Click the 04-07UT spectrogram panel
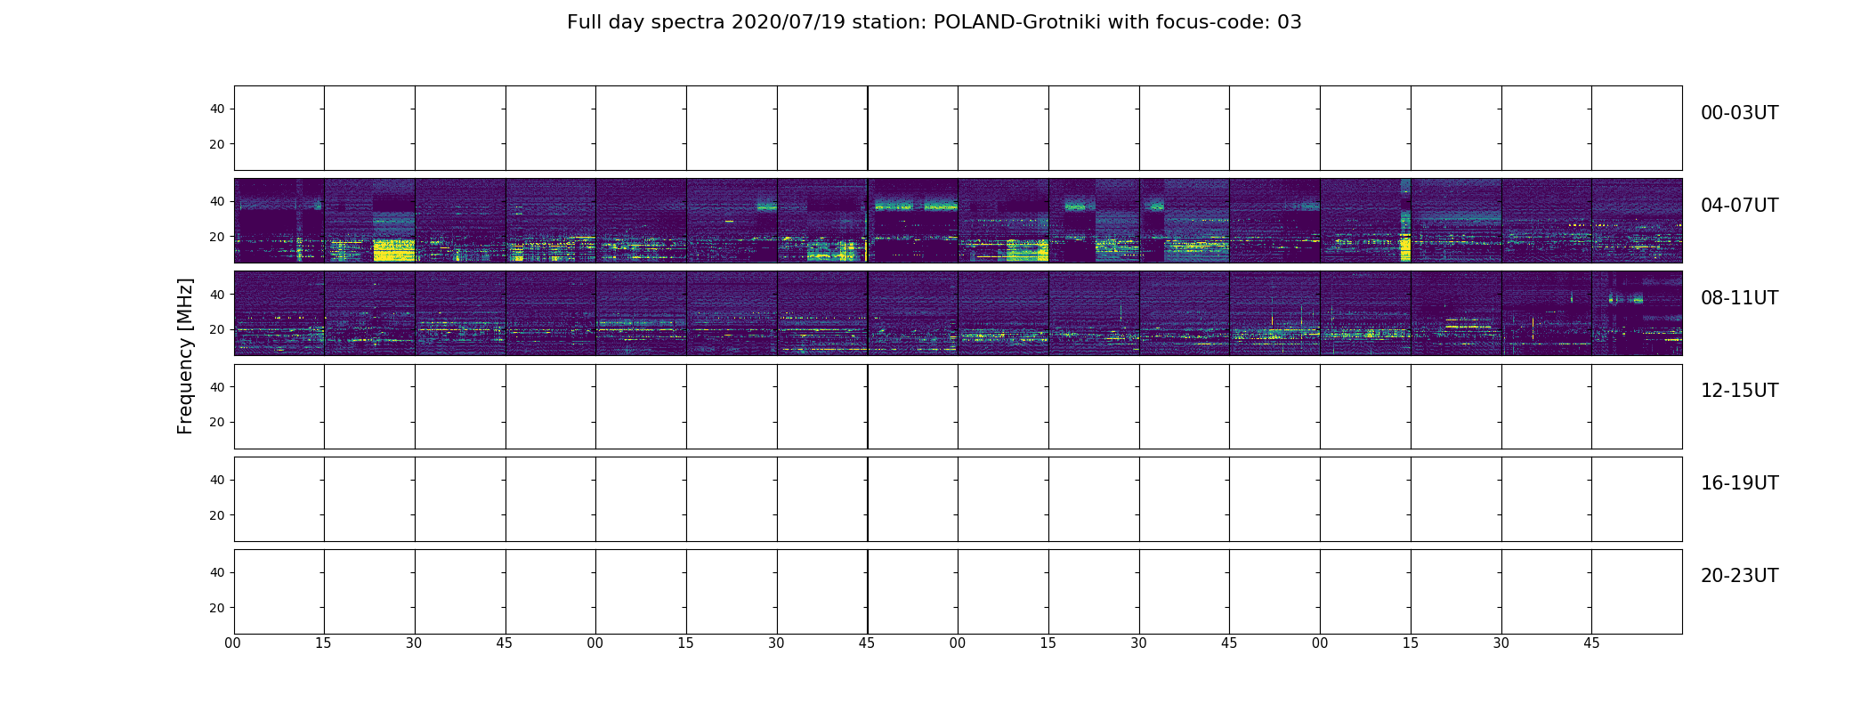Image resolution: width=1869 pixels, height=712 pixels. click(x=958, y=220)
